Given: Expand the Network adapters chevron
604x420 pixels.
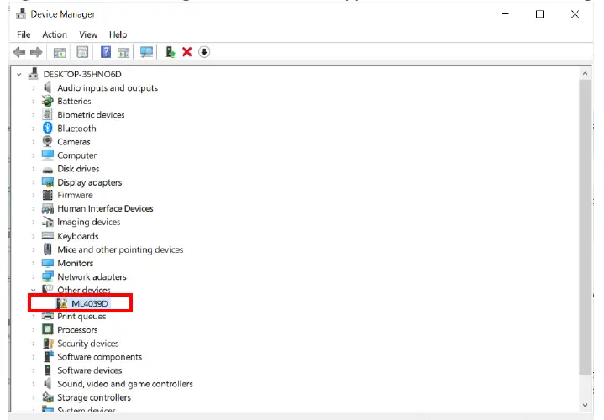Looking at the screenshot, I should click(33, 276).
